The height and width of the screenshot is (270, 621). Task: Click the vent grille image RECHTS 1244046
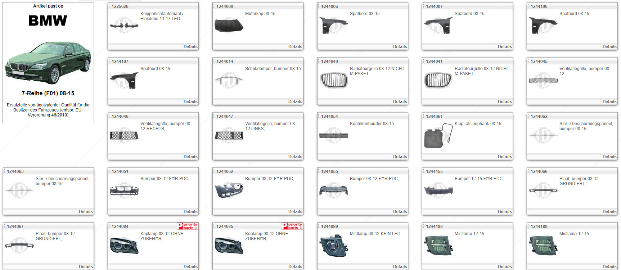pyautogui.click(x=124, y=136)
